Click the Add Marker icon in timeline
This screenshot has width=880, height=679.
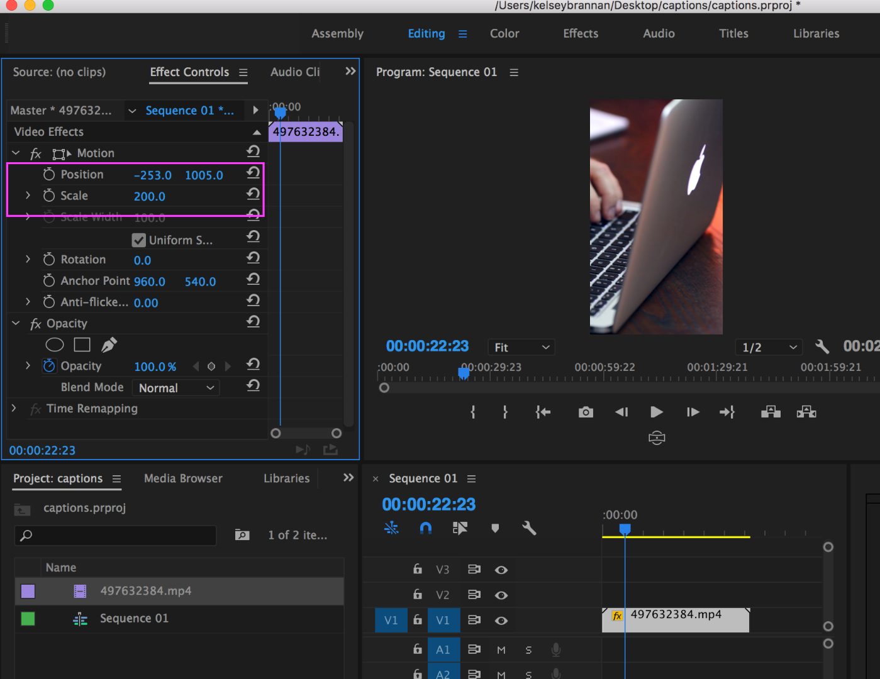click(x=495, y=528)
